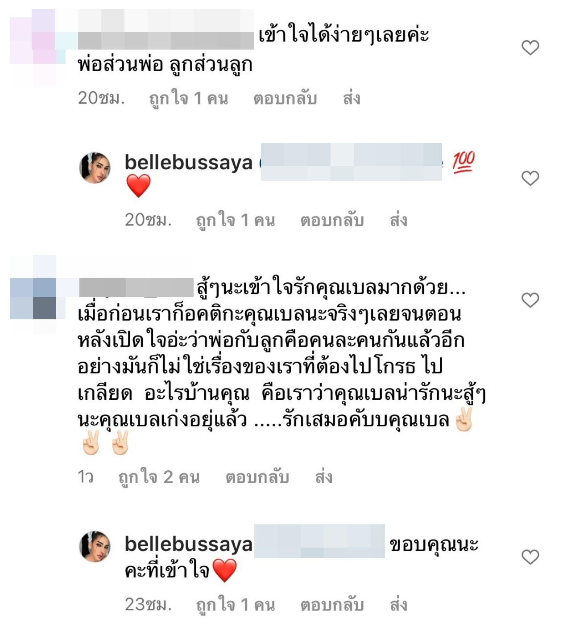
Task: Like bellebussaya's 100 emoji reply
Action: point(530,178)
